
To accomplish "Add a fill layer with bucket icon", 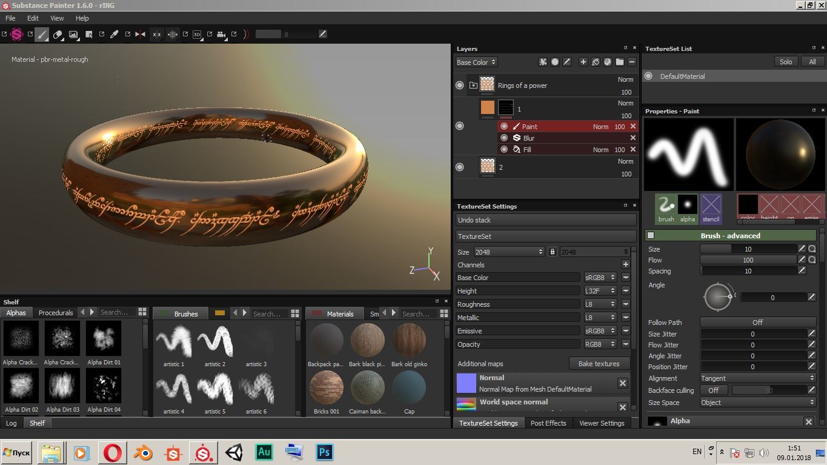I will pos(595,62).
